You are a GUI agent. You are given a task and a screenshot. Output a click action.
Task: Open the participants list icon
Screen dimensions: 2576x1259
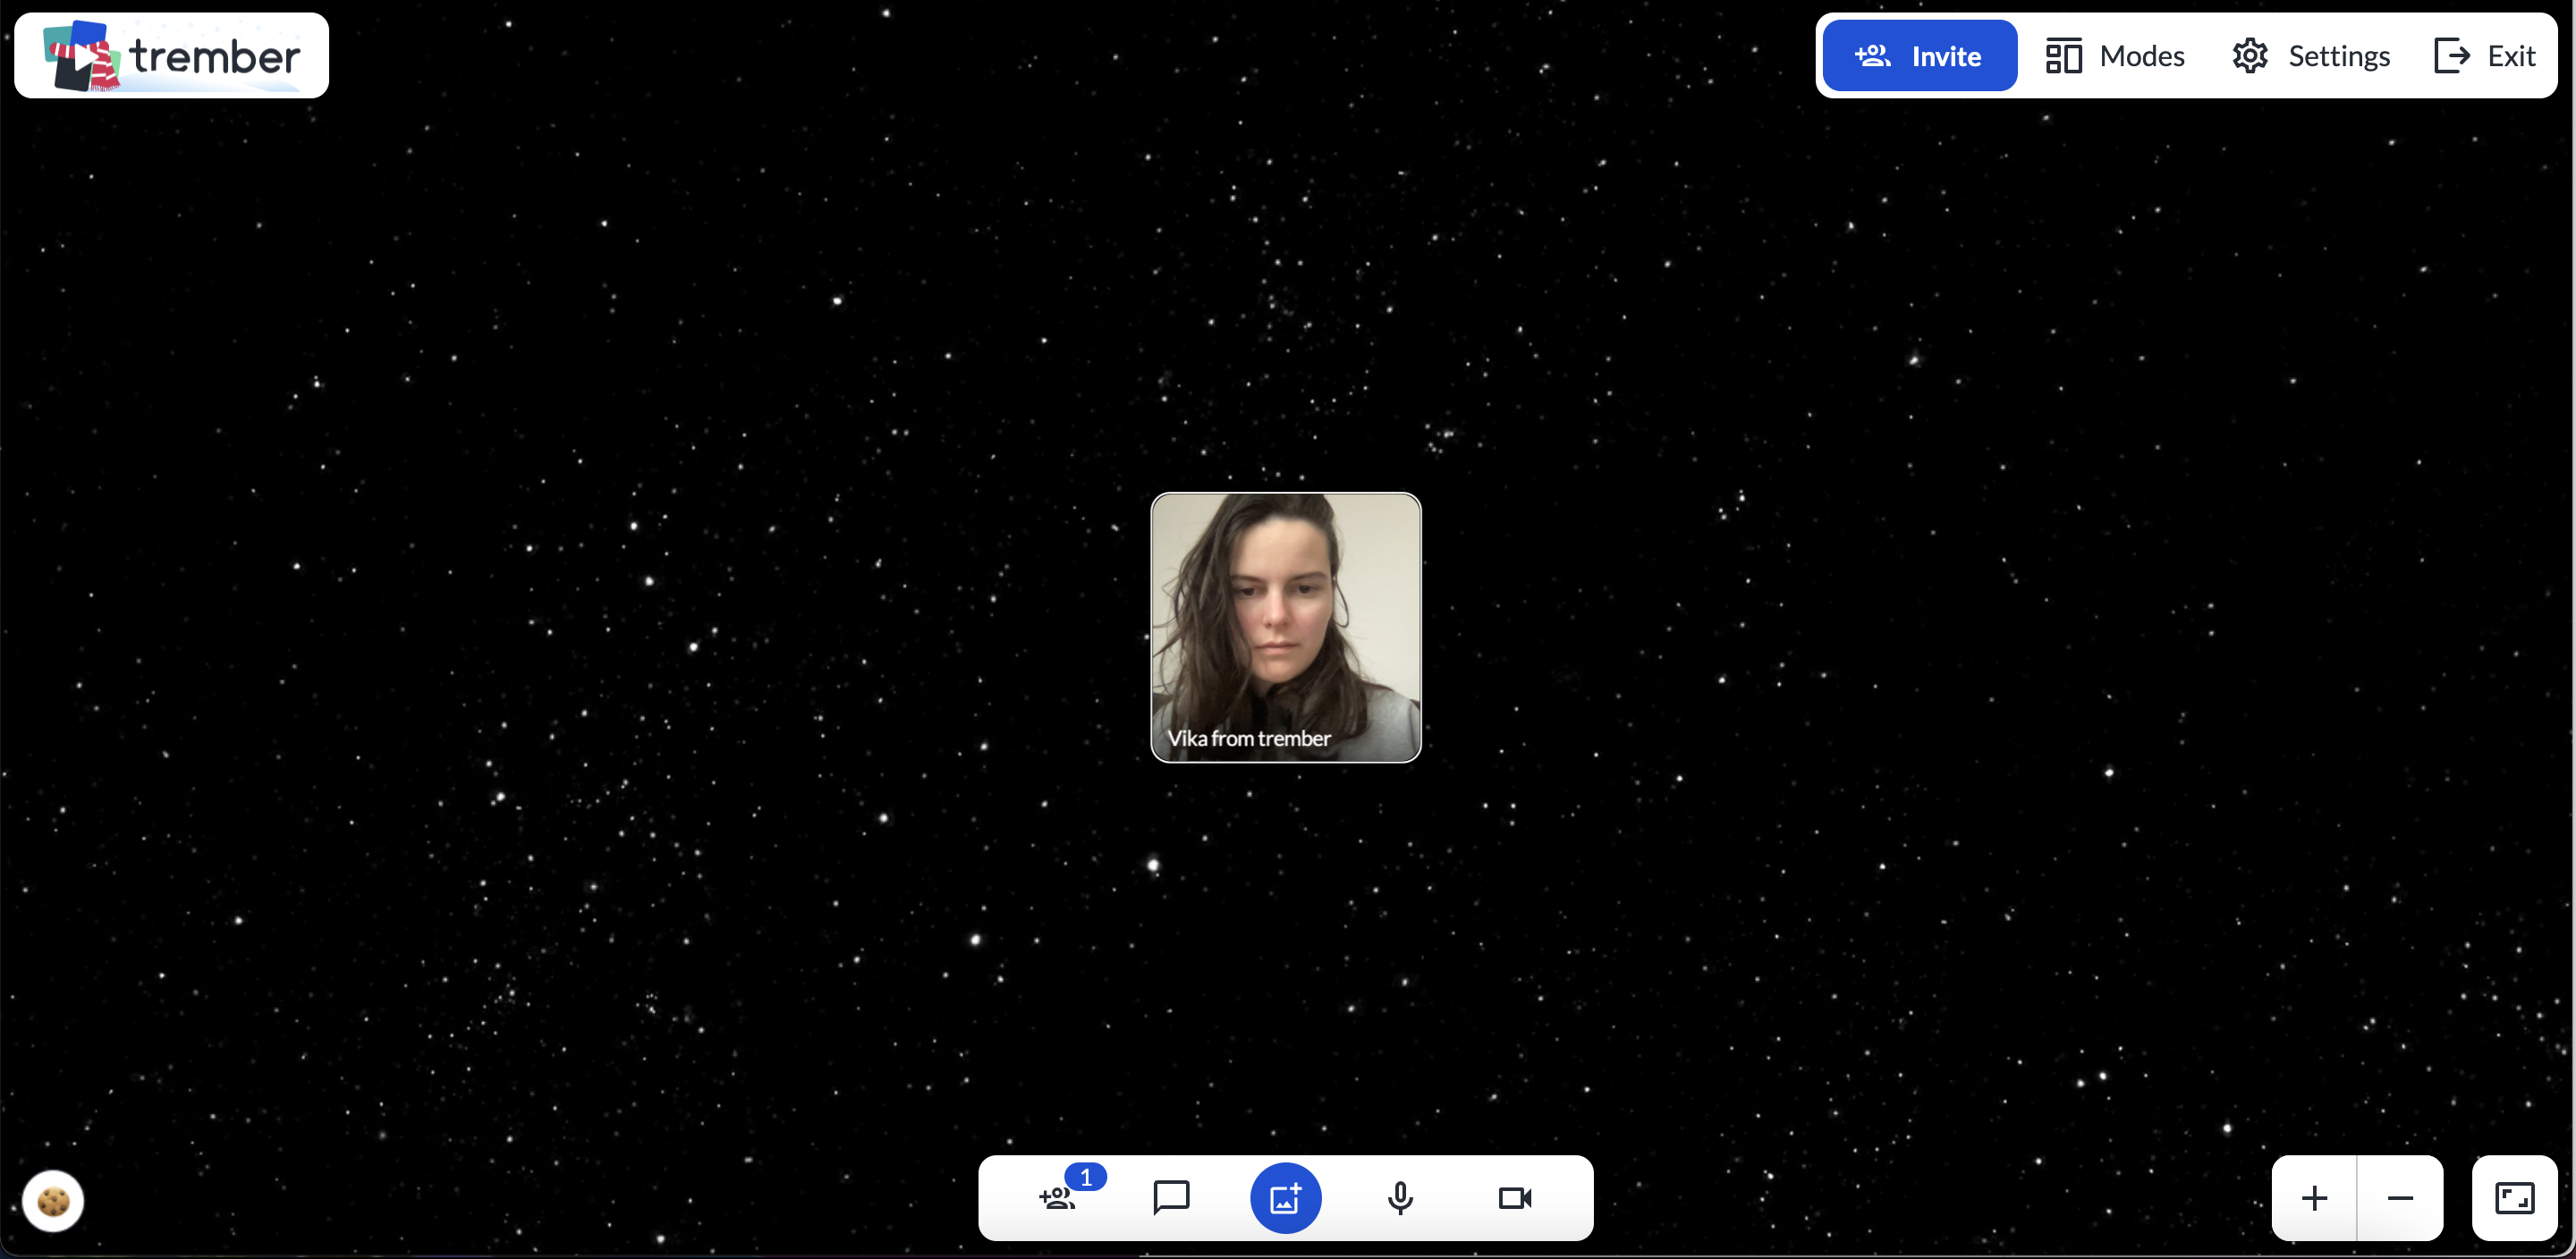point(1058,1198)
